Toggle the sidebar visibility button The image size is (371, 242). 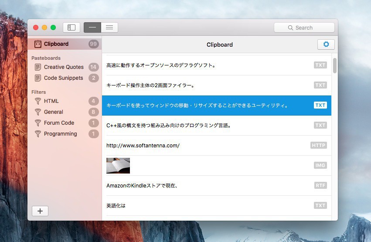(x=71, y=27)
